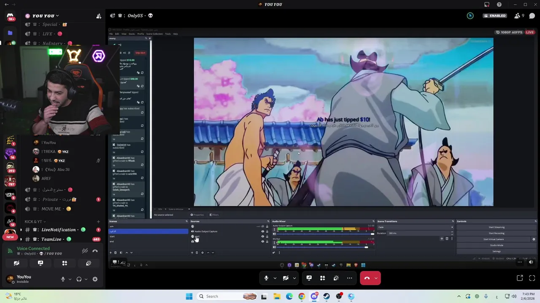
Task: Open the blue server folder icon
Action: point(10,32)
